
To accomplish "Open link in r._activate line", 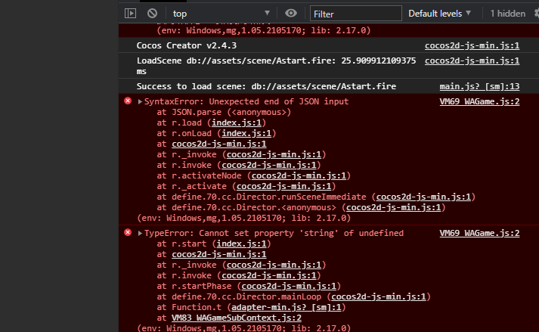I will (284, 187).
